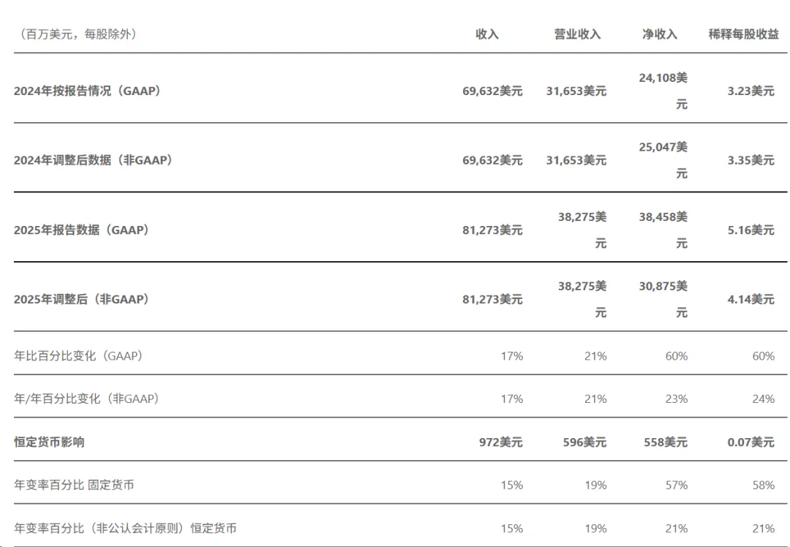The image size is (790, 547).
Task: Click the 恒定货币影响 row label
Action: tap(50, 442)
